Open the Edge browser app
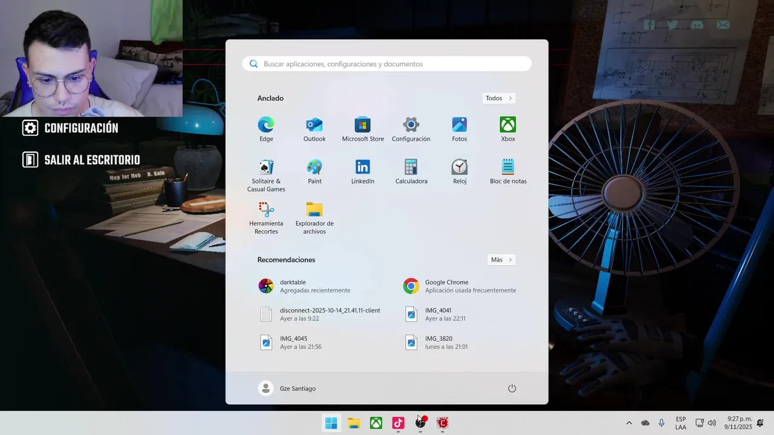The image size is (774, 435). pos(266,129)
